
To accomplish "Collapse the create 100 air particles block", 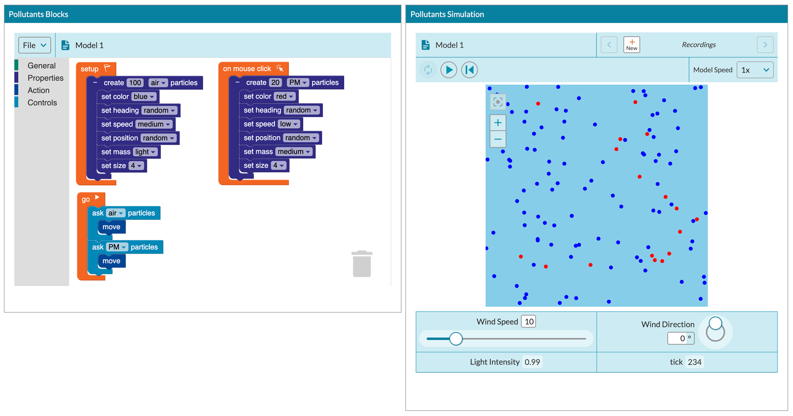I will tap(95, 83).
